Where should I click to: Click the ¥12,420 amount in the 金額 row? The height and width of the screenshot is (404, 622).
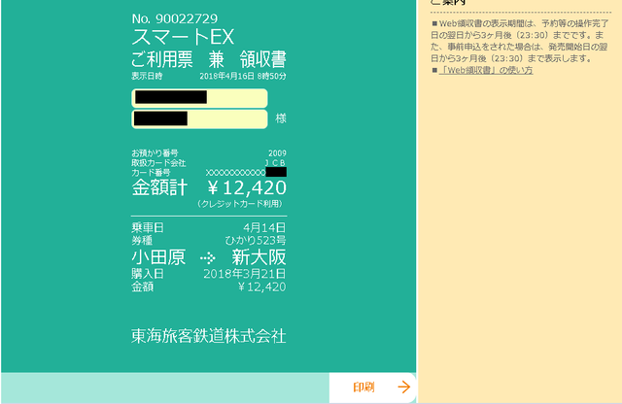click(261, 286)
